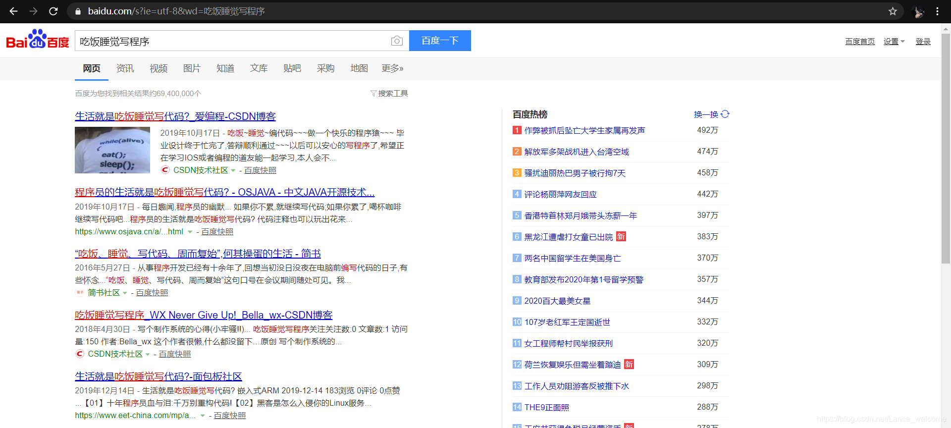
Task: Click 换一换 to refresh hot list
Action: tap(706, 114)
